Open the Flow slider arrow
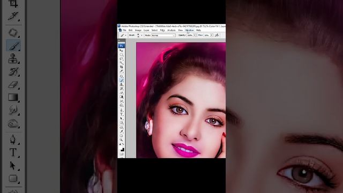 pyautogui.click(x=211, y=35)
